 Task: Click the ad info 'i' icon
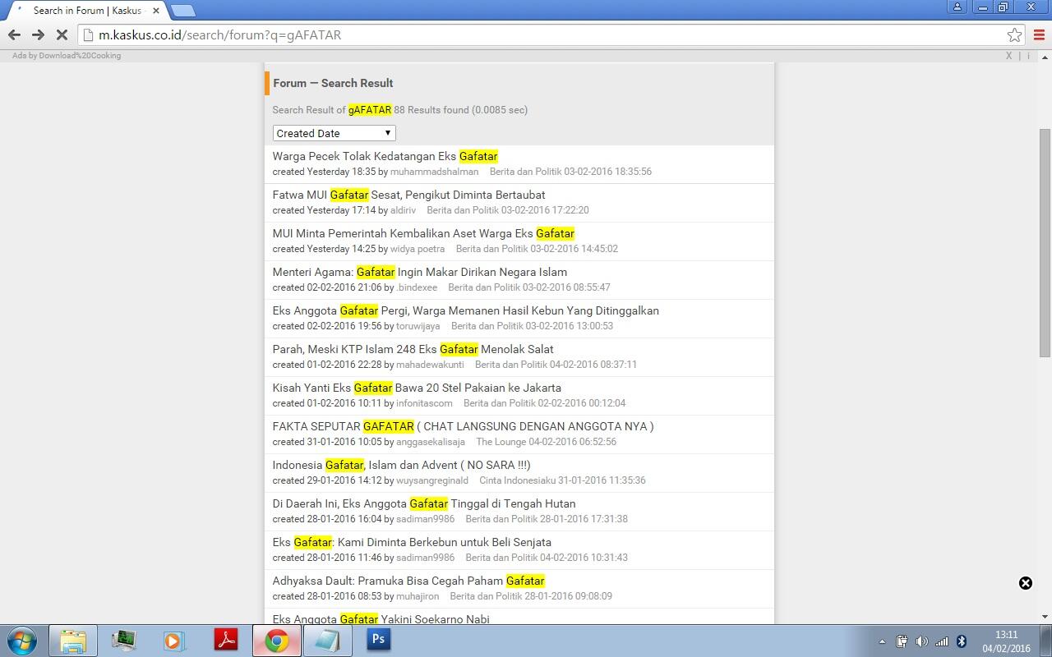click(x=1028, y=56)
